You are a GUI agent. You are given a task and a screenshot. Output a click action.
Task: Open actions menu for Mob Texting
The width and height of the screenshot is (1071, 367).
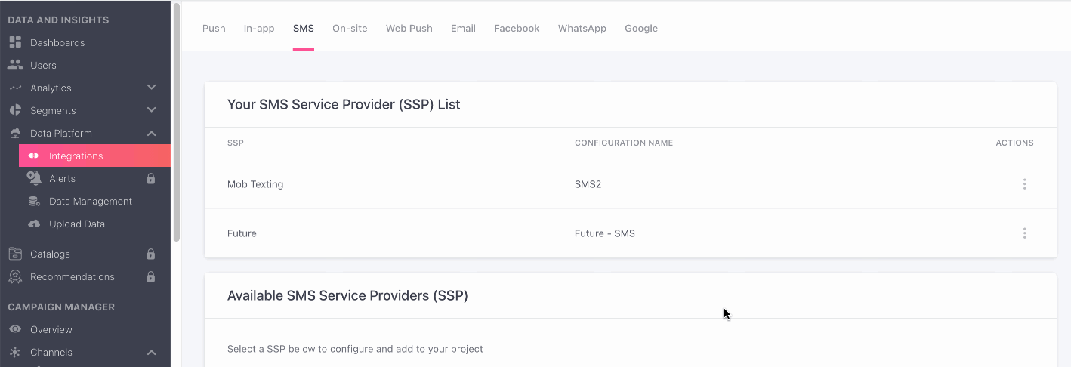(1024, 184)
